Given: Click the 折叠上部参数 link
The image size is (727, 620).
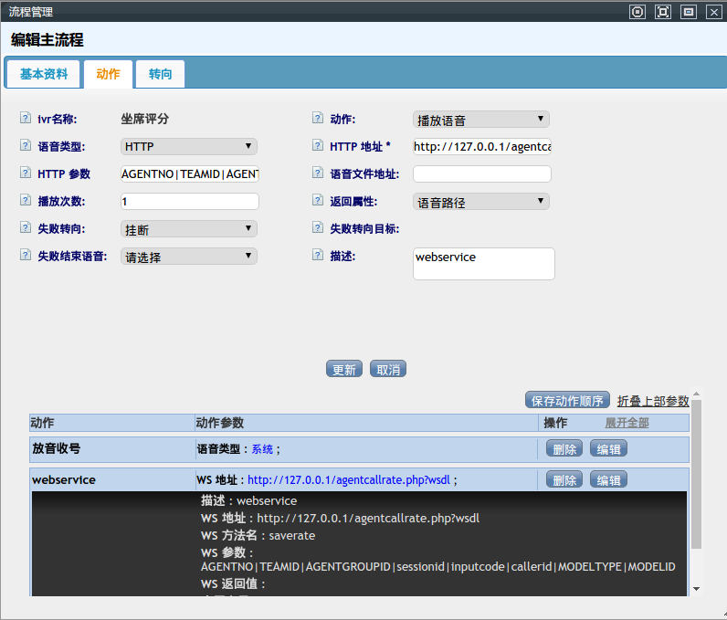Looking at the screenshot, I should [652, 401].
